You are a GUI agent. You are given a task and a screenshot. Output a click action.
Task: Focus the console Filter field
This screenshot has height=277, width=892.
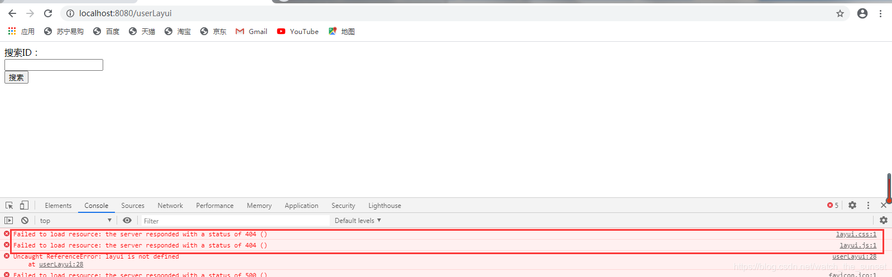[x=235, y=221]
